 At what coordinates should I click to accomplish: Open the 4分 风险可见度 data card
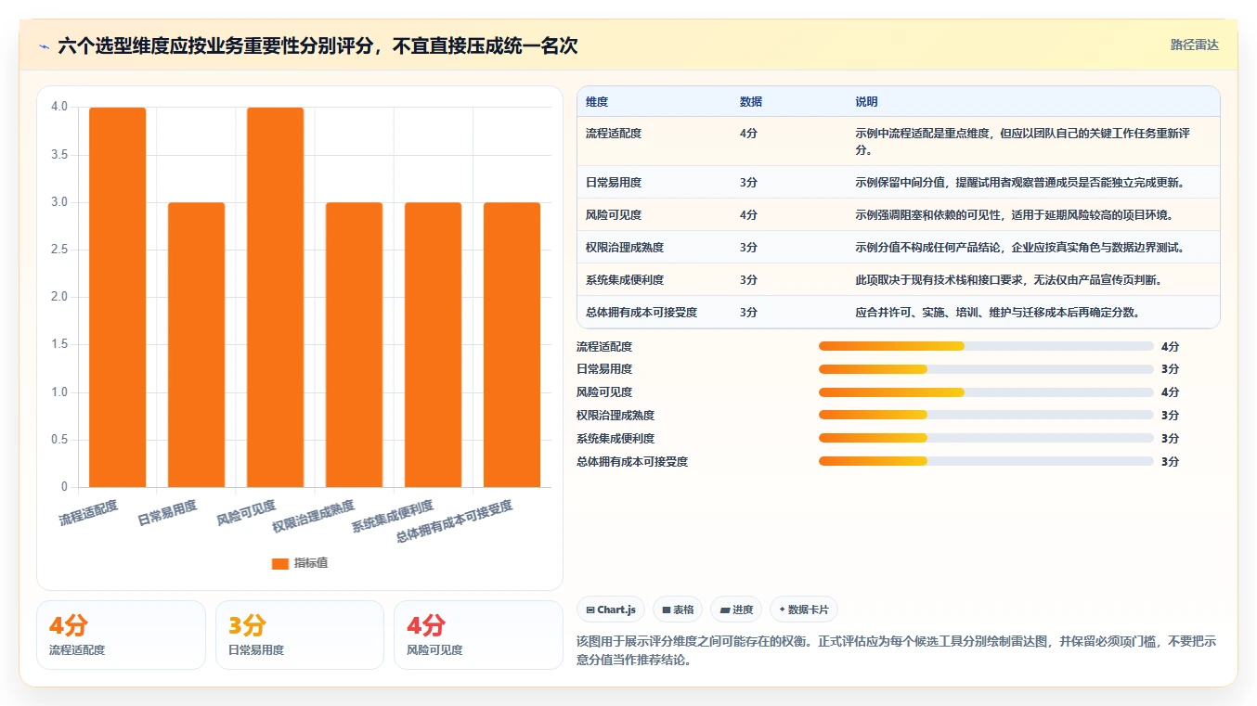click(x=478, y=635)
